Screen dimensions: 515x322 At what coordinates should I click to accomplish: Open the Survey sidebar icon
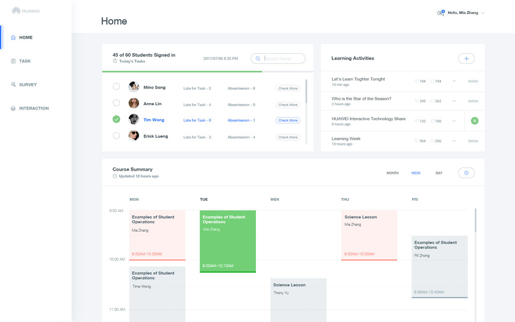tap(13, 84)
